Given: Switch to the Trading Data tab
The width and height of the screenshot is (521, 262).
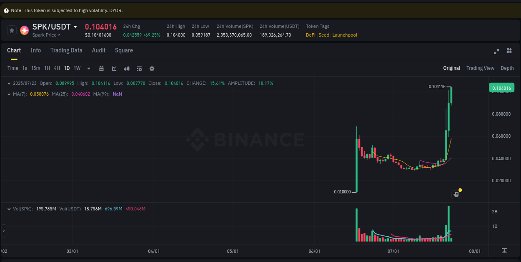Looking at the screenshot, I should [x=66, y=50].
